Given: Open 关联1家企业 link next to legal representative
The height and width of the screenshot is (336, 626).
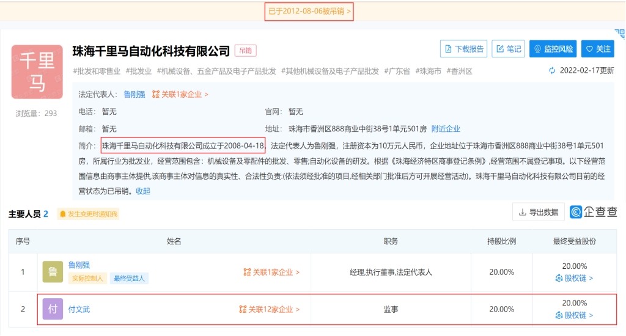Looking at the screenshot, I should pos(180,94).
